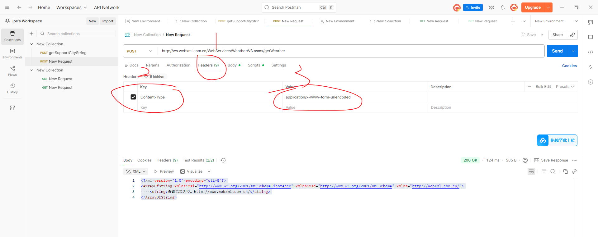598x237 pixels.
Task: Open the POST method dropdown
Action: (x=140, y=51)
